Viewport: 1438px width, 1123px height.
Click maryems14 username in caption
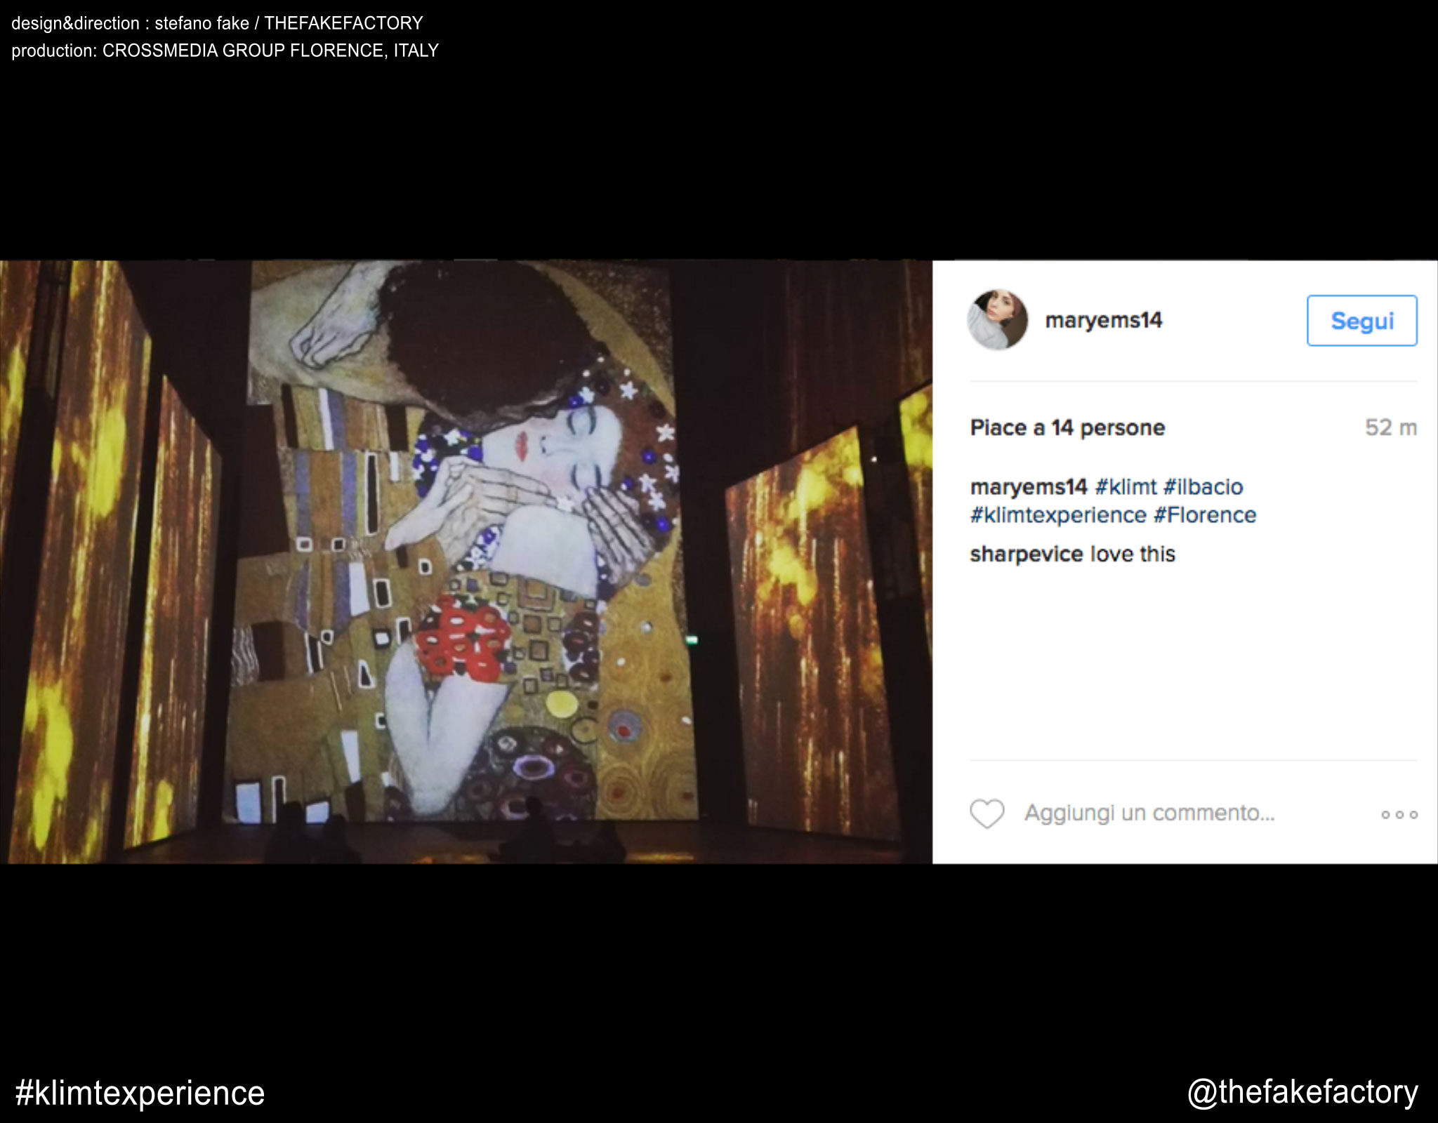click(x=1028, y=486)
